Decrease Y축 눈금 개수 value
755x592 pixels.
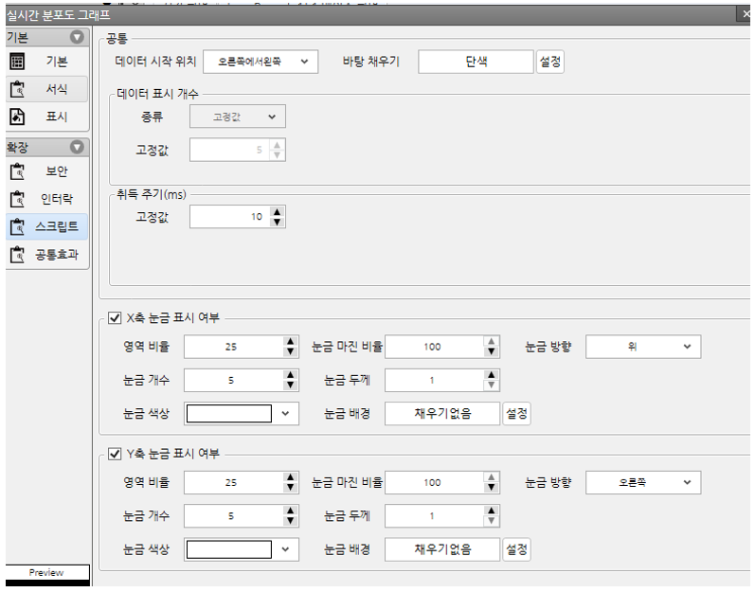(x=290, y=521)
